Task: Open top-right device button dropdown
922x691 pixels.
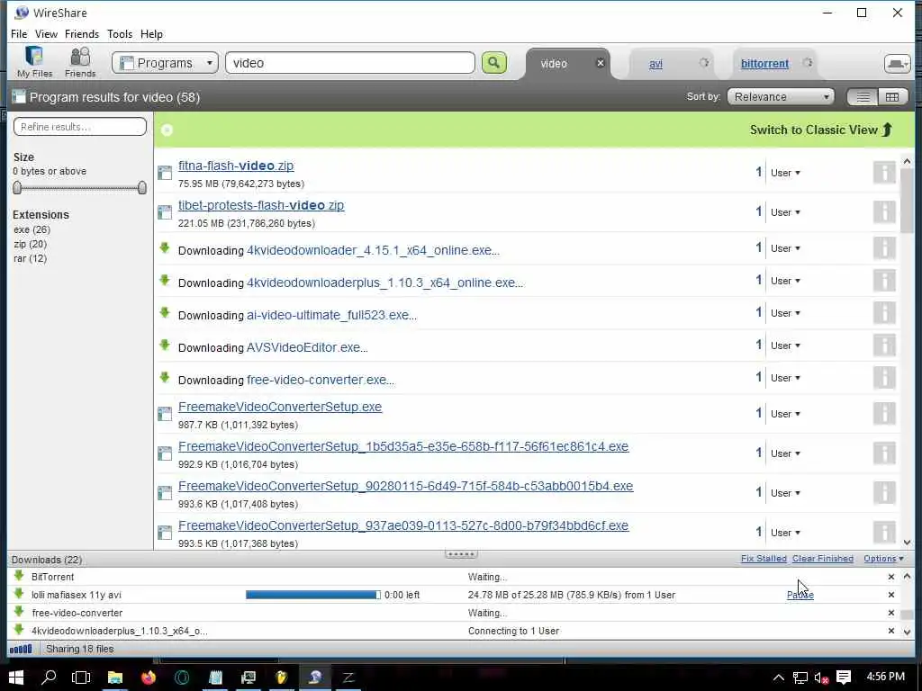Action: 898,64
